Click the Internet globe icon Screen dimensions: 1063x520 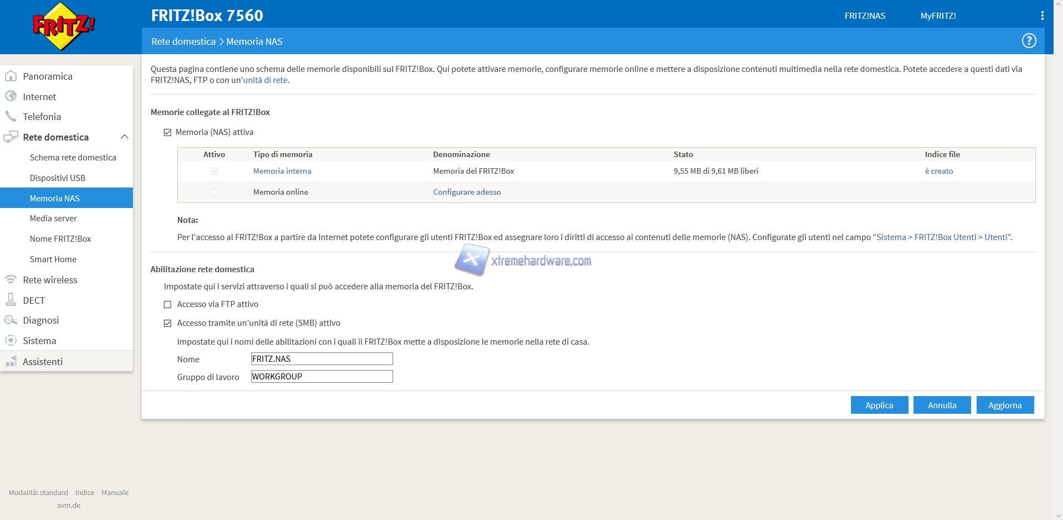[11, 97]
